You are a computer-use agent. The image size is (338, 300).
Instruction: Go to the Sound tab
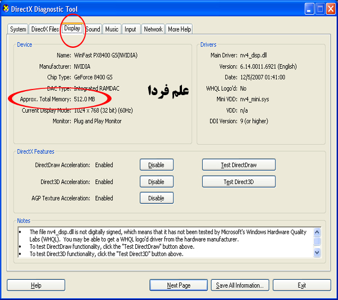tap(93, 29)
